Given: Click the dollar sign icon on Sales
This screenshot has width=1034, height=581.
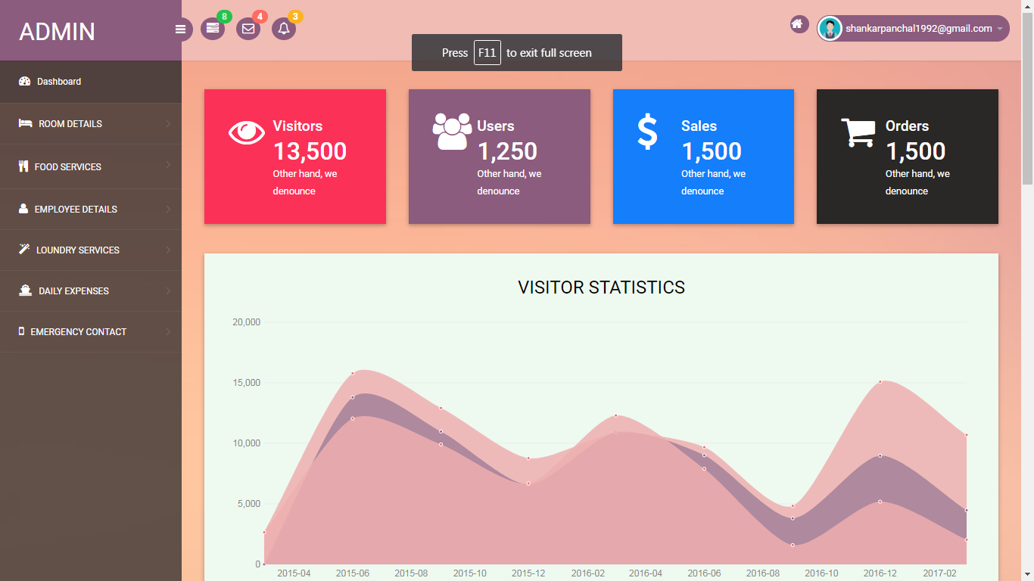Looking at the screenshot, I should [647, 132].
